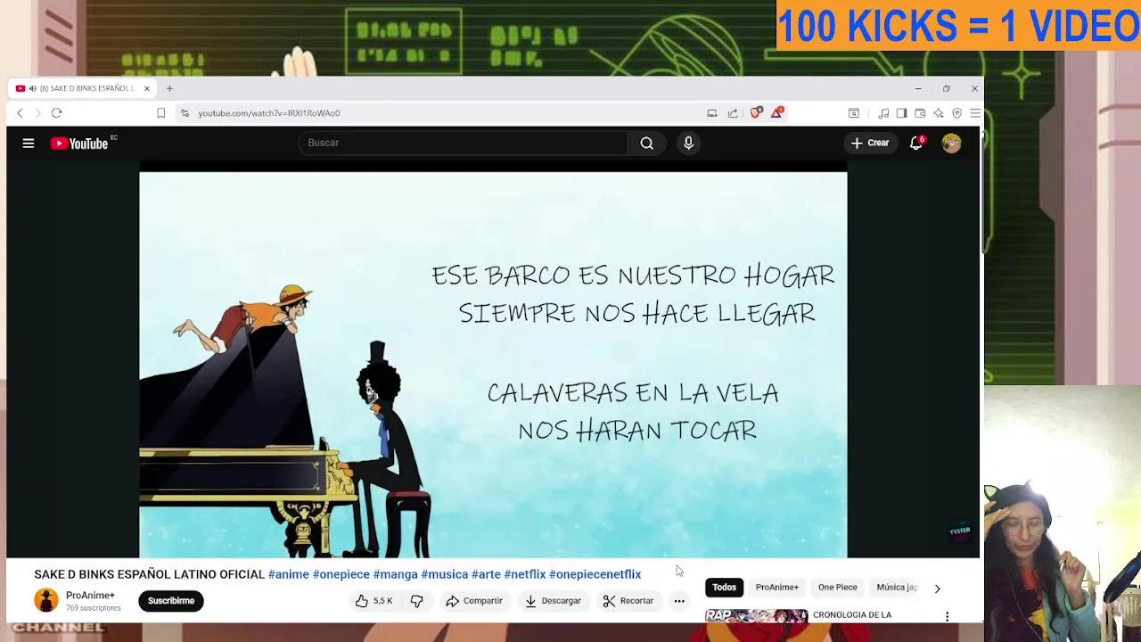1141x642 pixels.
Task: Click the youtube.com address bar URL
Action: (268, 113)
